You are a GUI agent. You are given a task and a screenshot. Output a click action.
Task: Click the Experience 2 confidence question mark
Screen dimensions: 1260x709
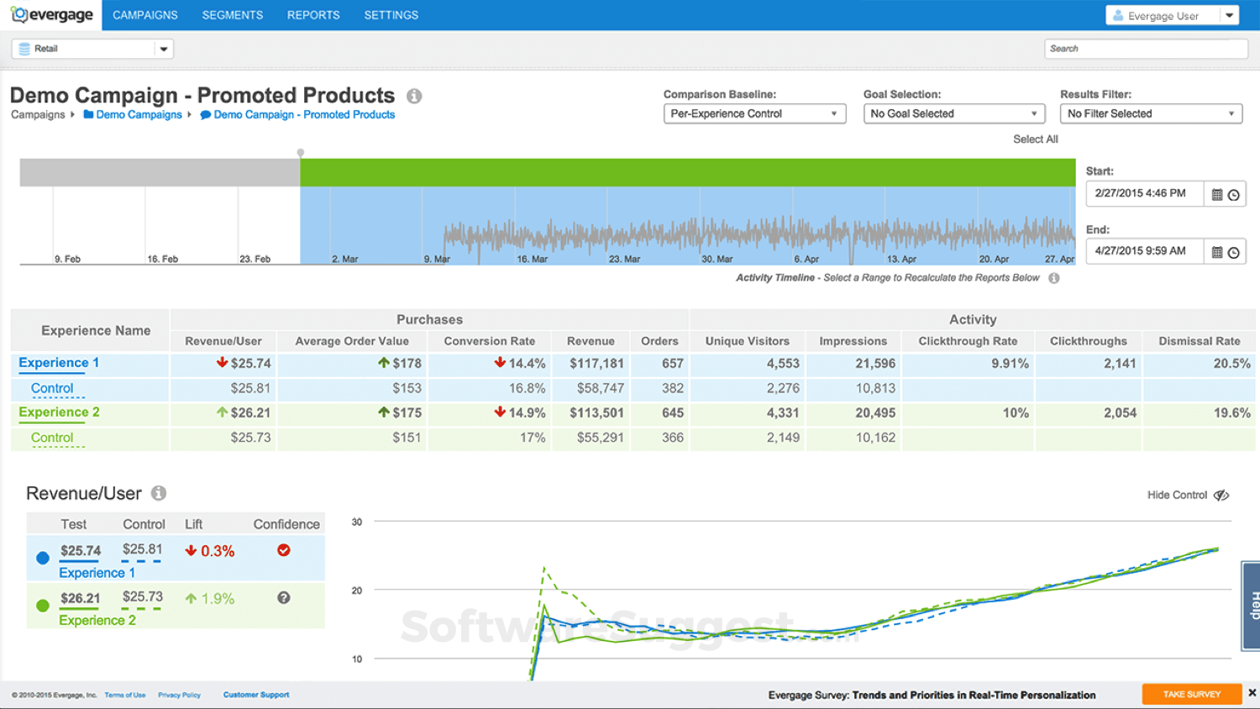tap(283, 597)
